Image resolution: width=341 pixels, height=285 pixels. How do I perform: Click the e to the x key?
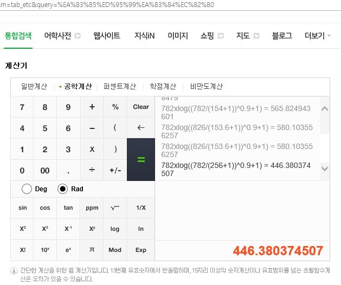pos(68,250)
